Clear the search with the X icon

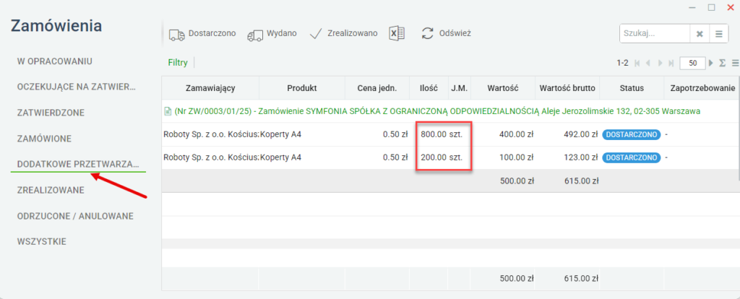point(700,34)
